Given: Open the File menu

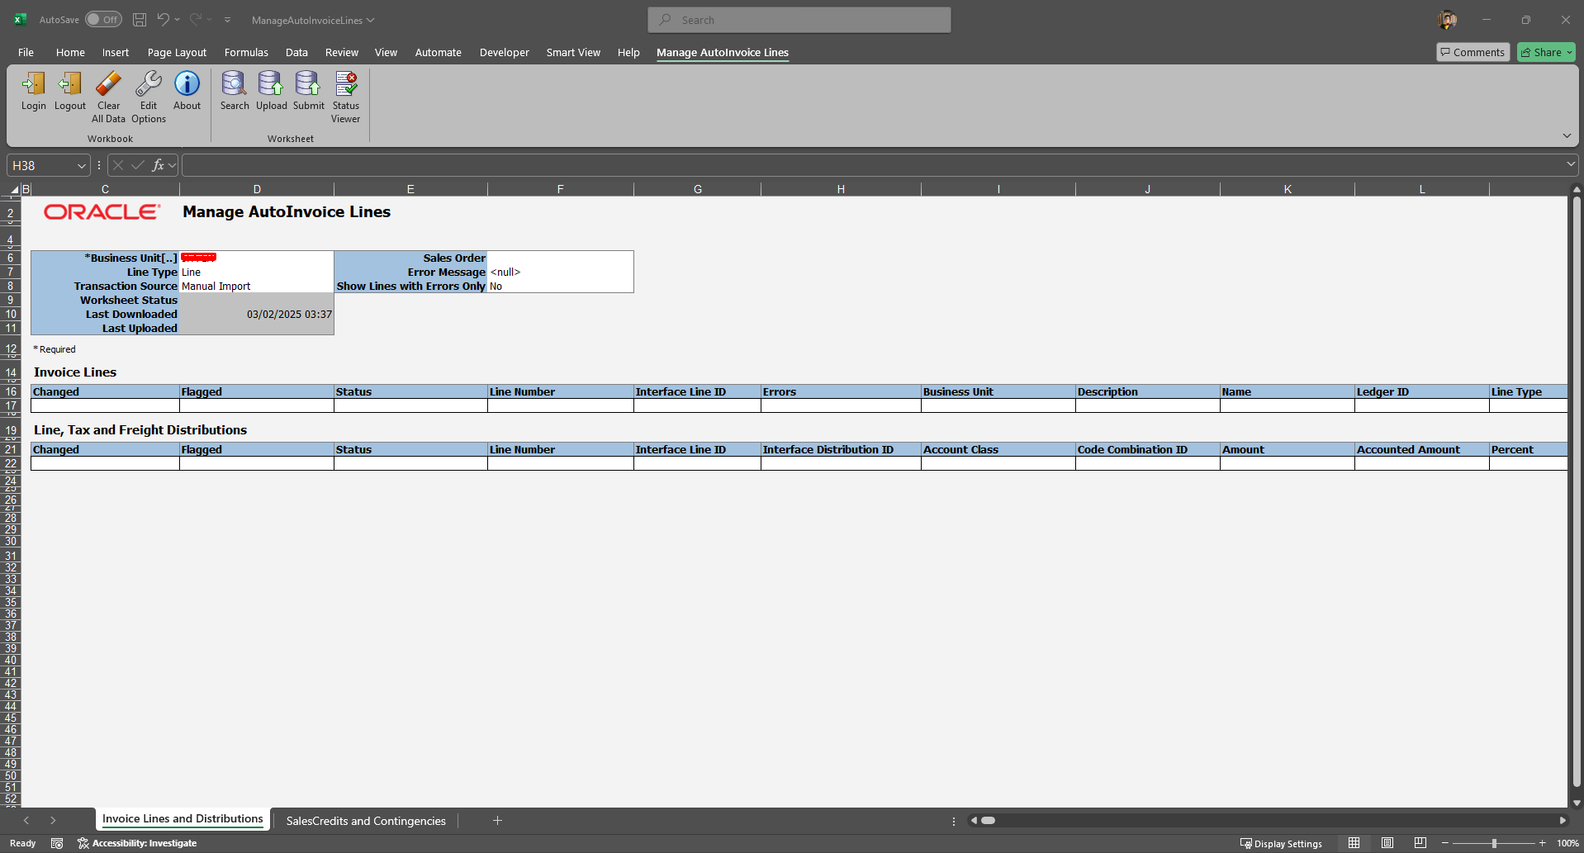Looking at the screenshot, I should (26, 52).
